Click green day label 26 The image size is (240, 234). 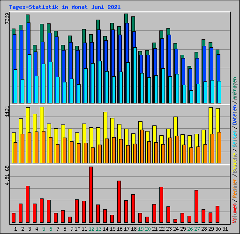point(190,229)
